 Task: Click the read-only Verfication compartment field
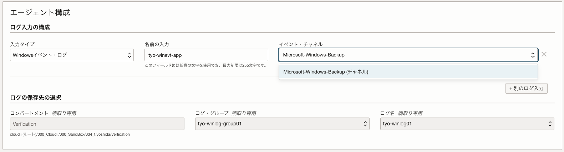(x=97, y=124)
